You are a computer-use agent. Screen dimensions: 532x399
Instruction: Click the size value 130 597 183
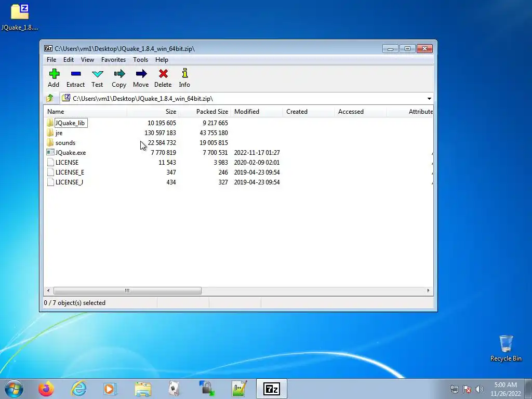160,132
